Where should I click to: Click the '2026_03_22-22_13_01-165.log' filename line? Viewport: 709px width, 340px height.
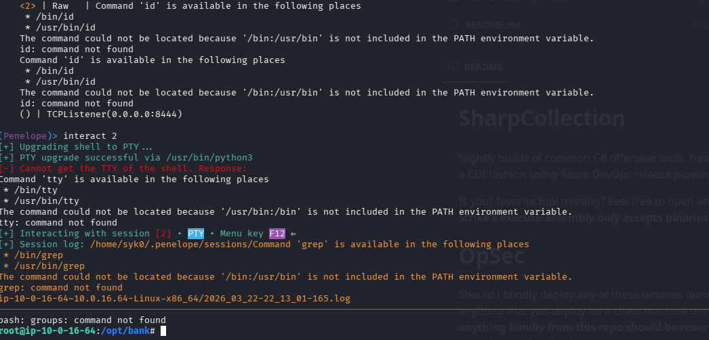(175, 299)
